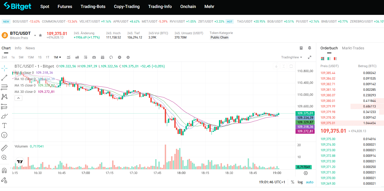Change candlestick chart style icon

click(77, 57)
